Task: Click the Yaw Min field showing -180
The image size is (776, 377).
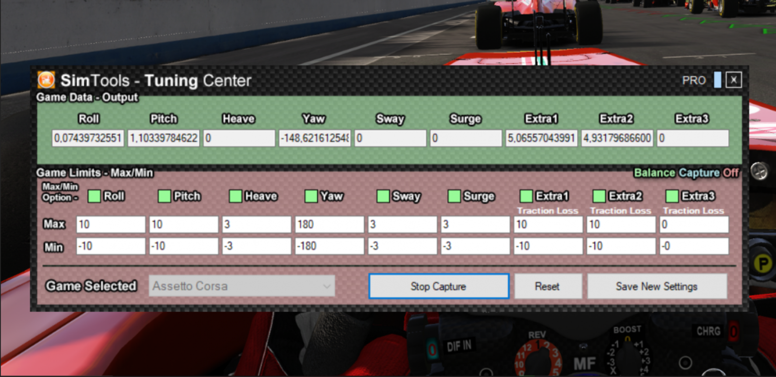Action: point(330,246)
